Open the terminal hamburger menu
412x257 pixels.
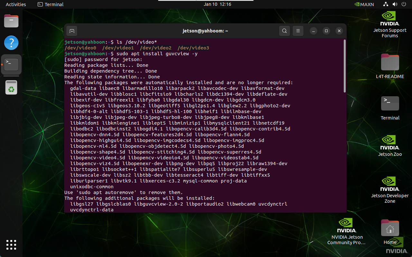point(298,31)
